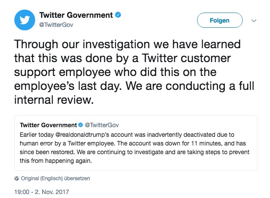Open the tweet options chevron menu
270x198 pixels.
coord(254,21)
